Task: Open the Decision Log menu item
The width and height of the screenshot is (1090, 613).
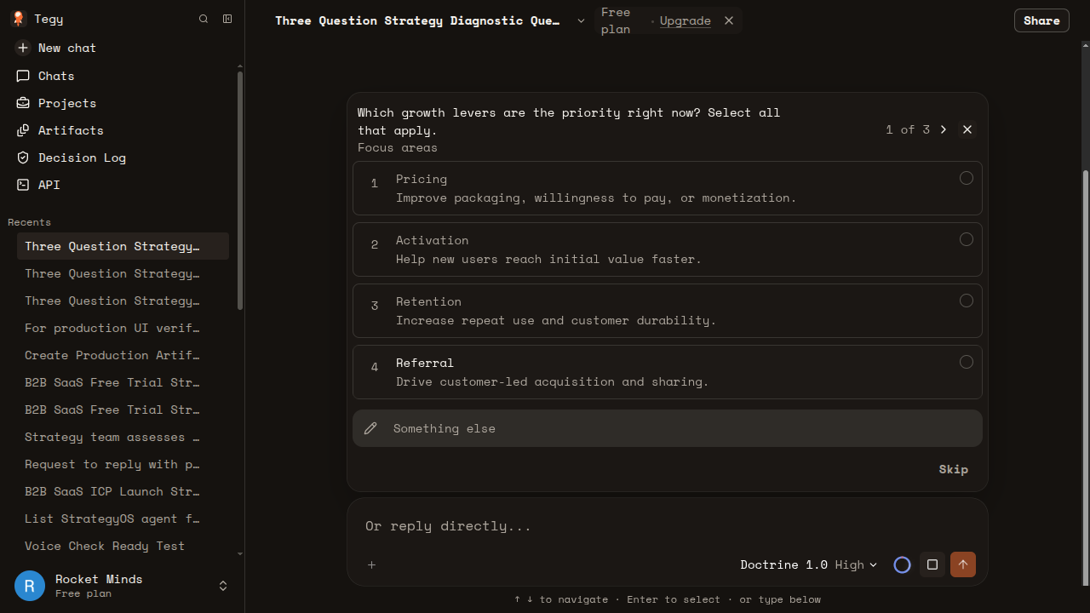Action: point(123,158)
